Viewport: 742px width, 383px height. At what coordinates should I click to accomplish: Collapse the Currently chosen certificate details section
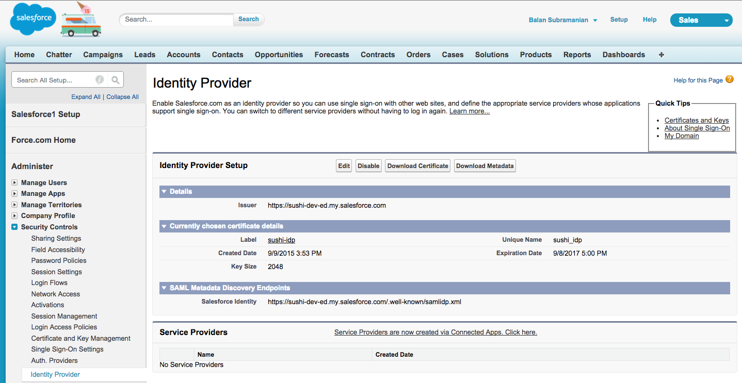164,226
